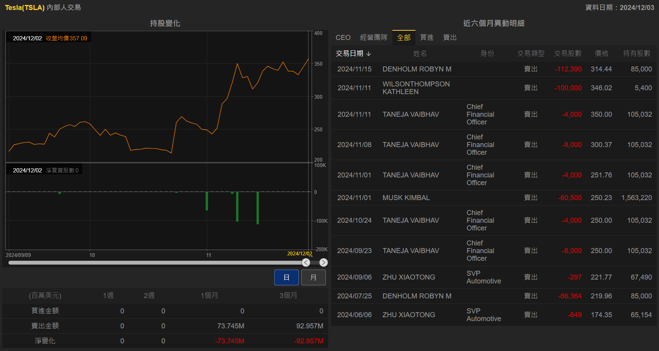Image resolution: width=659 pixels, height=351 pixels.
Task: Sort table by 姓名 column
Action: (420, 54)
